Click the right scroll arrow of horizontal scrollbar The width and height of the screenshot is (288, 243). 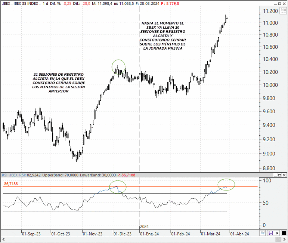click(284, 239)
